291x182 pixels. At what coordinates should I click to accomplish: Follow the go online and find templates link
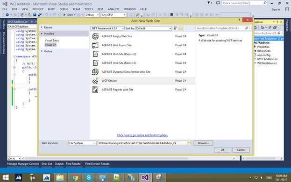point(142,135)
